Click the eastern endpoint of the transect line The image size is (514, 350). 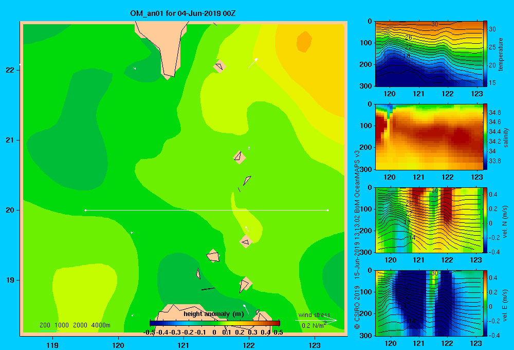pos(328,210)
